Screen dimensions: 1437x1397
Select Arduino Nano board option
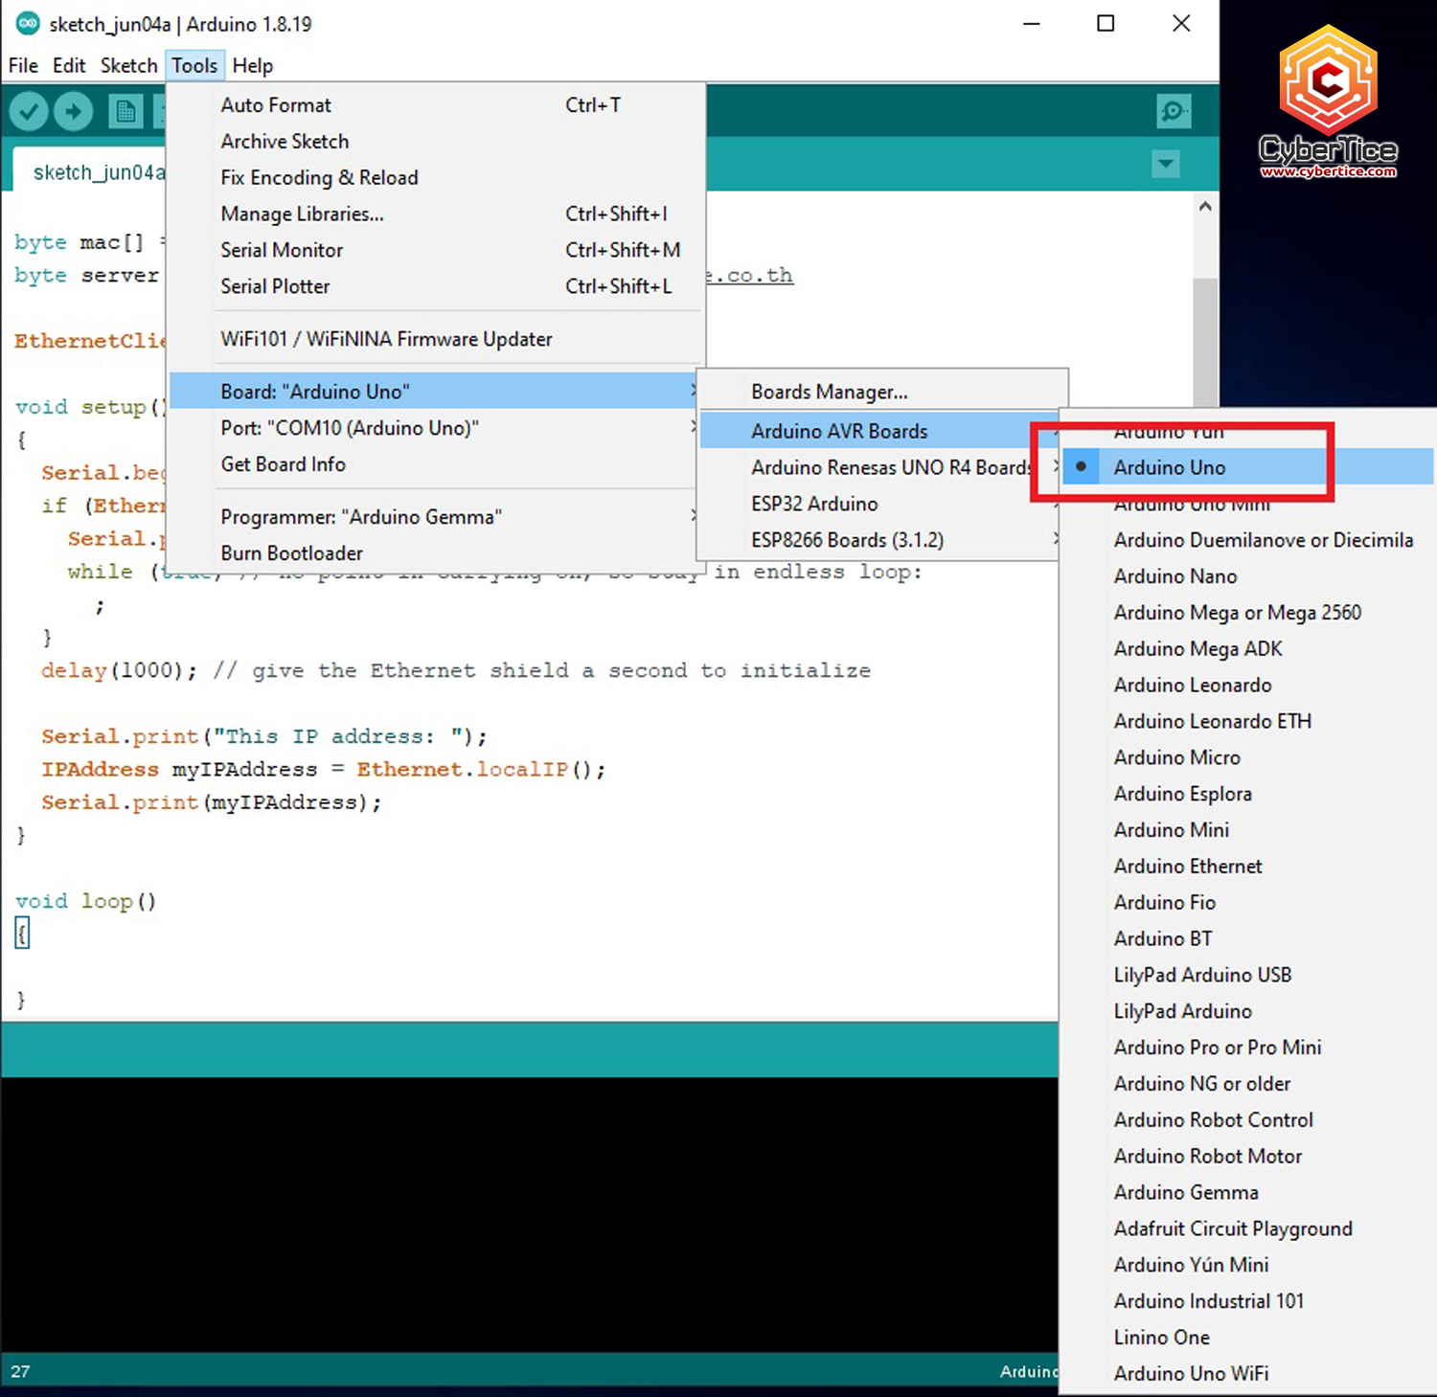1175,576
